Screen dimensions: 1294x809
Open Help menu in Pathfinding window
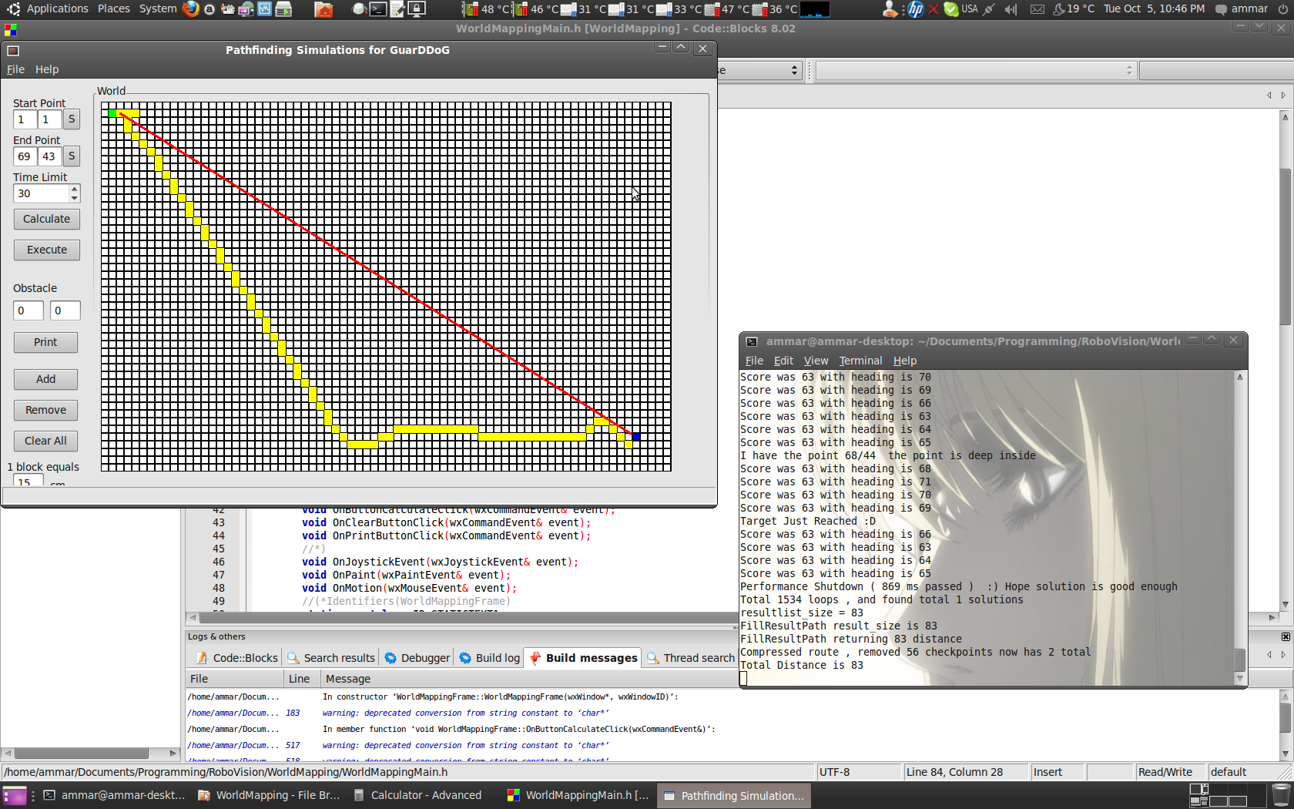tap(47, 69)
